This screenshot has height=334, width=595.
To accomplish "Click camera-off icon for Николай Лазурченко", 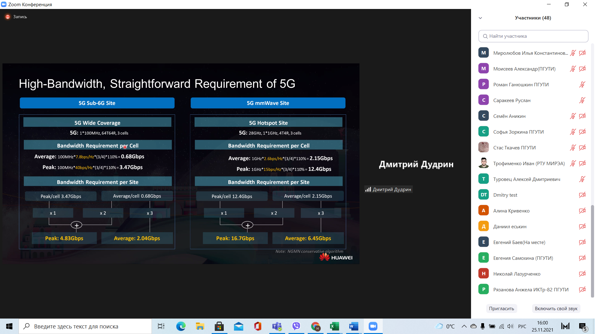I will [x=582, y=274].
